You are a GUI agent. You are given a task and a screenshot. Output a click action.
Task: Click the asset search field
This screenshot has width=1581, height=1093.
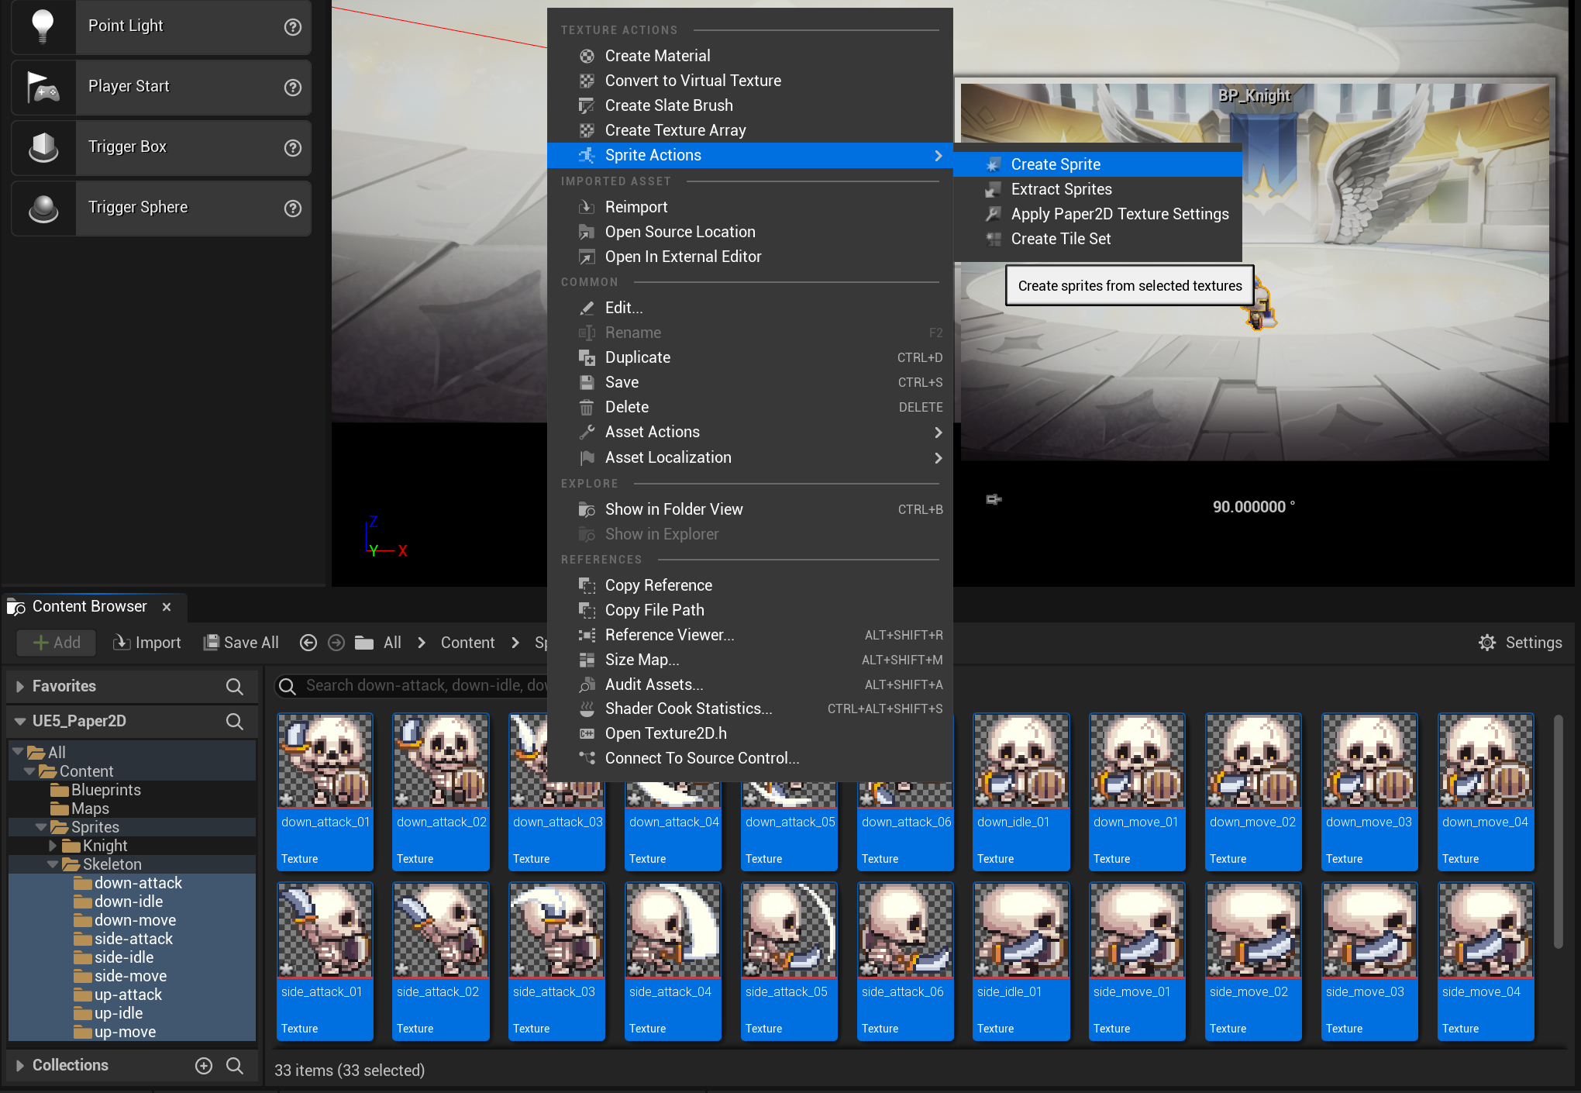click(x=412, y=686)
